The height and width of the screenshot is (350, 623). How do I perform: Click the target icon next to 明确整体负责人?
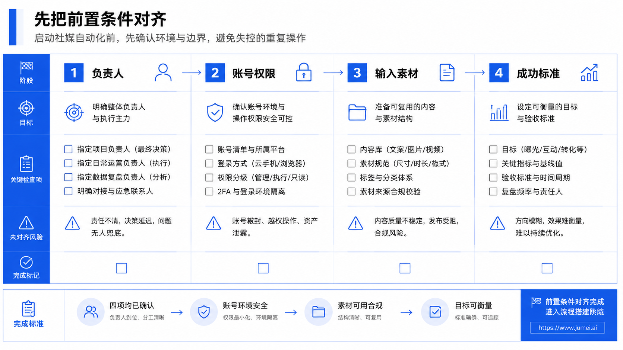(x=74, y=112)
